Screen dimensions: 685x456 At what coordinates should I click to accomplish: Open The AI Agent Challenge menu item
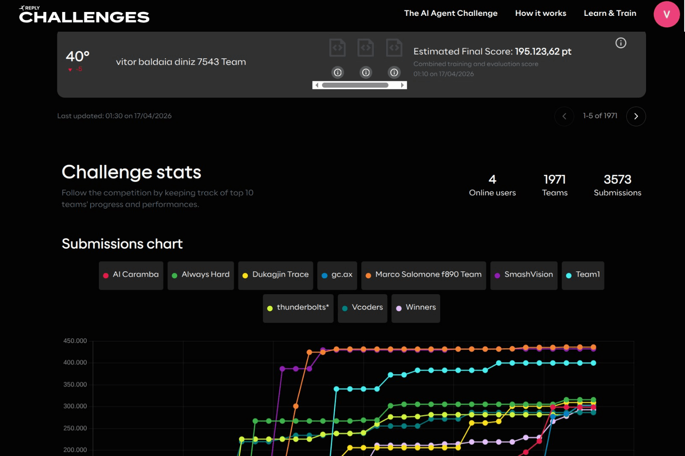[x=451, y=13]
